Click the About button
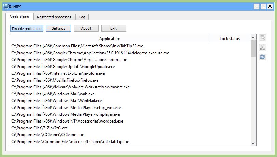 tap(86, 28)
